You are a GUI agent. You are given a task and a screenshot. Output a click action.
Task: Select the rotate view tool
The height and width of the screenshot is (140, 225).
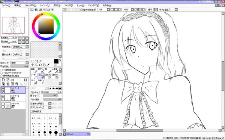(x=40, y=65)
